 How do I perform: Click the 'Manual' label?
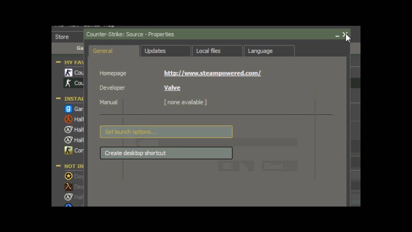pos(108,102)
